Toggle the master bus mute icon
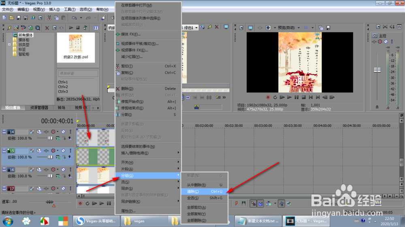This screenshot has width=405, height=227. [x=386, y=42]
